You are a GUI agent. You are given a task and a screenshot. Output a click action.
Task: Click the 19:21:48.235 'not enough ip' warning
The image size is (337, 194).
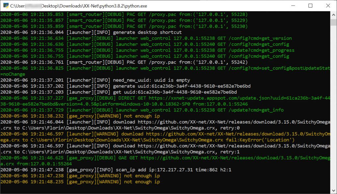80,182
